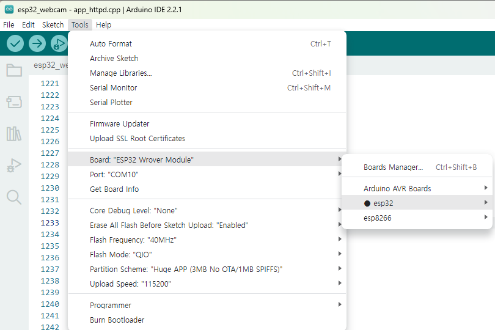Choose Archive Sketch
The width and height of the screenshot is (495, 330).
(207, 59)
